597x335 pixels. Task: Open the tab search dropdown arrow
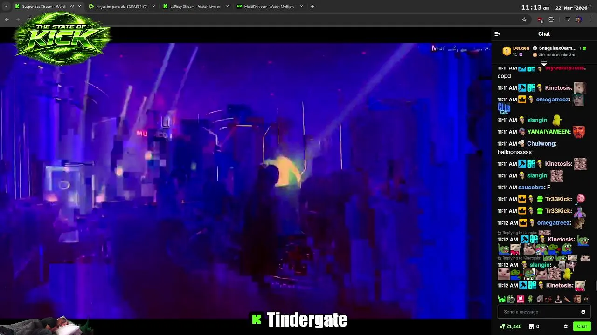coord(6,7)
